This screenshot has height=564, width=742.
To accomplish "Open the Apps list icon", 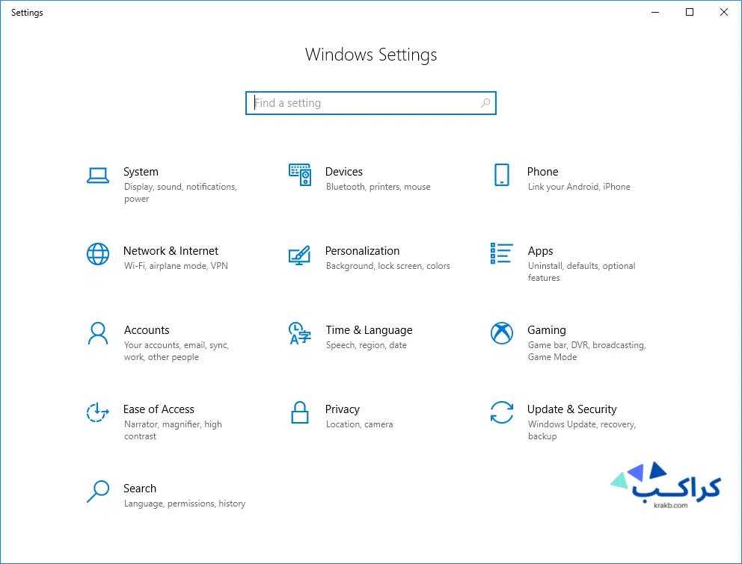I will 502,253.
